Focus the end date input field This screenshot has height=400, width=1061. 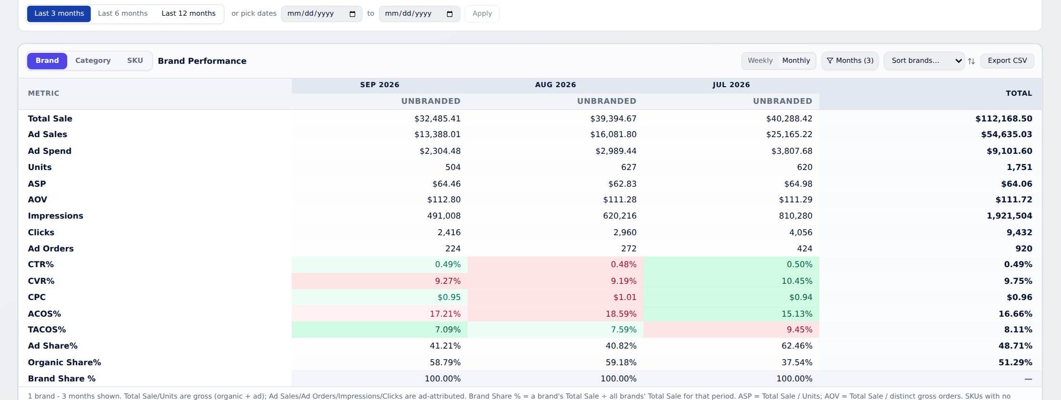coord(419,14)
